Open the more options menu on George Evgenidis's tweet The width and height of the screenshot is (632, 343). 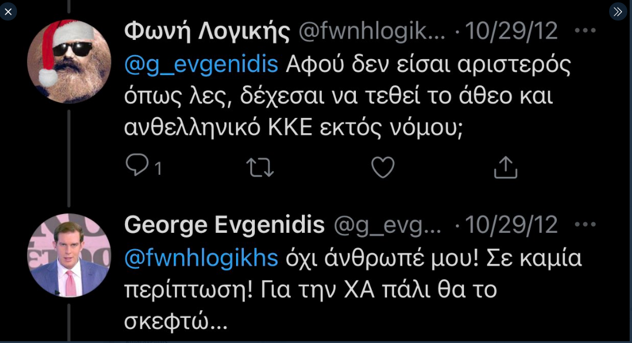click(584, 225)
